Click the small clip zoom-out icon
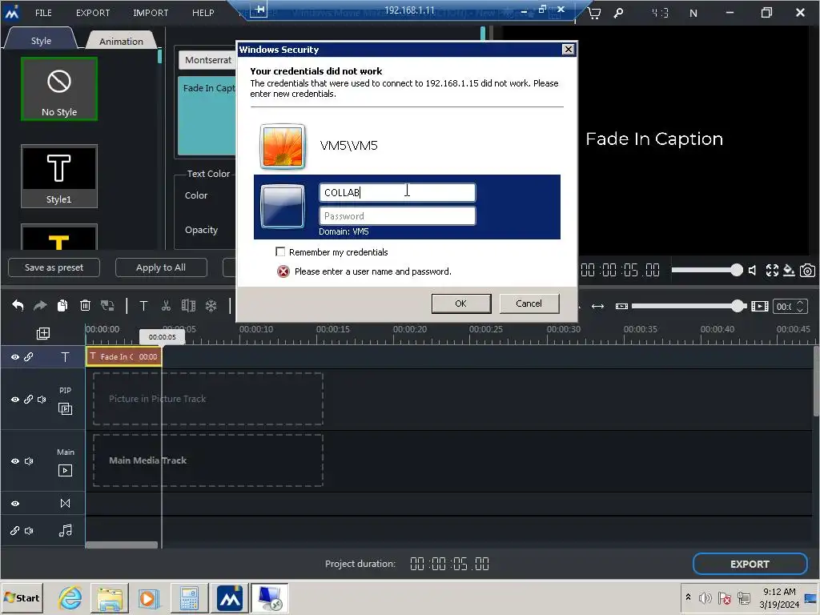Image resolution: width=820 pixels, height=615 pixels. tap(621, 307)
